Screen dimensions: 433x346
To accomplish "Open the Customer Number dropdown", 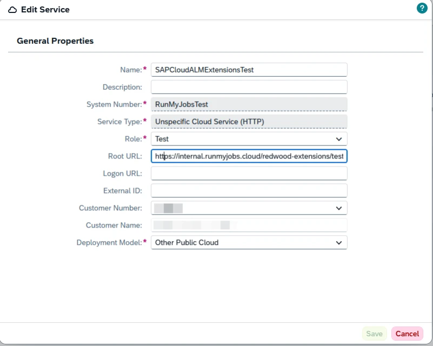I will (339, 208).
